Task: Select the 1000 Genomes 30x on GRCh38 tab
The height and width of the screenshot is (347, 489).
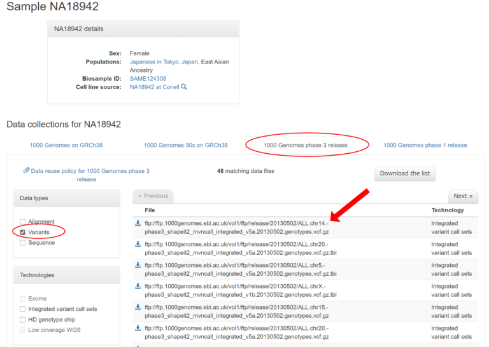Action: (185, 145)
